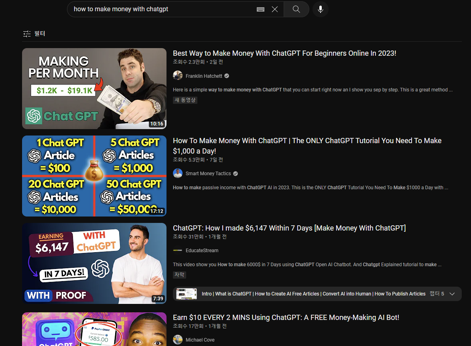471x346 pixels.
Task: Click the 조회수 17만회 • 1개월 전 metadata
Action: pos(200,326)
